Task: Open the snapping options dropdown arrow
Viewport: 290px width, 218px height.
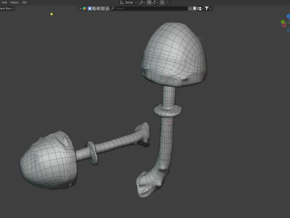Action: (x=157, y=2)
